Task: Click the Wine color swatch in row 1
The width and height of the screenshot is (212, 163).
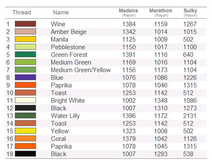Action: [25, 24]
